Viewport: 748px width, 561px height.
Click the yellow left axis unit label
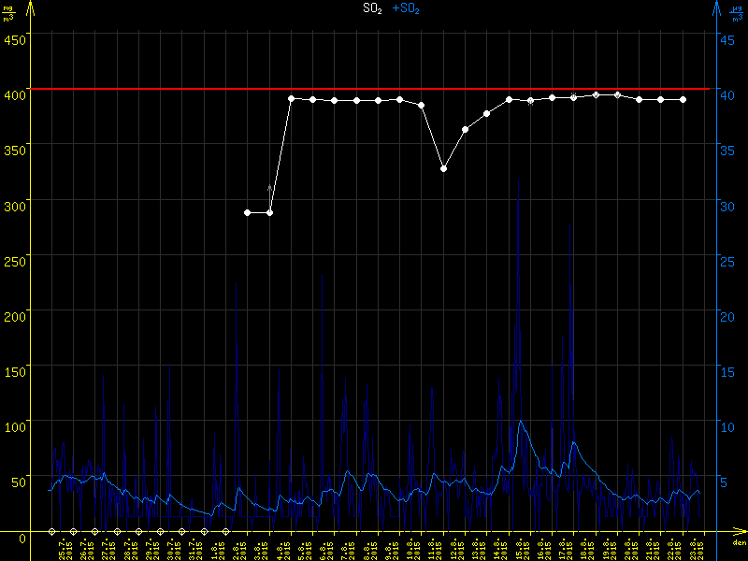(x=8, y=12)
